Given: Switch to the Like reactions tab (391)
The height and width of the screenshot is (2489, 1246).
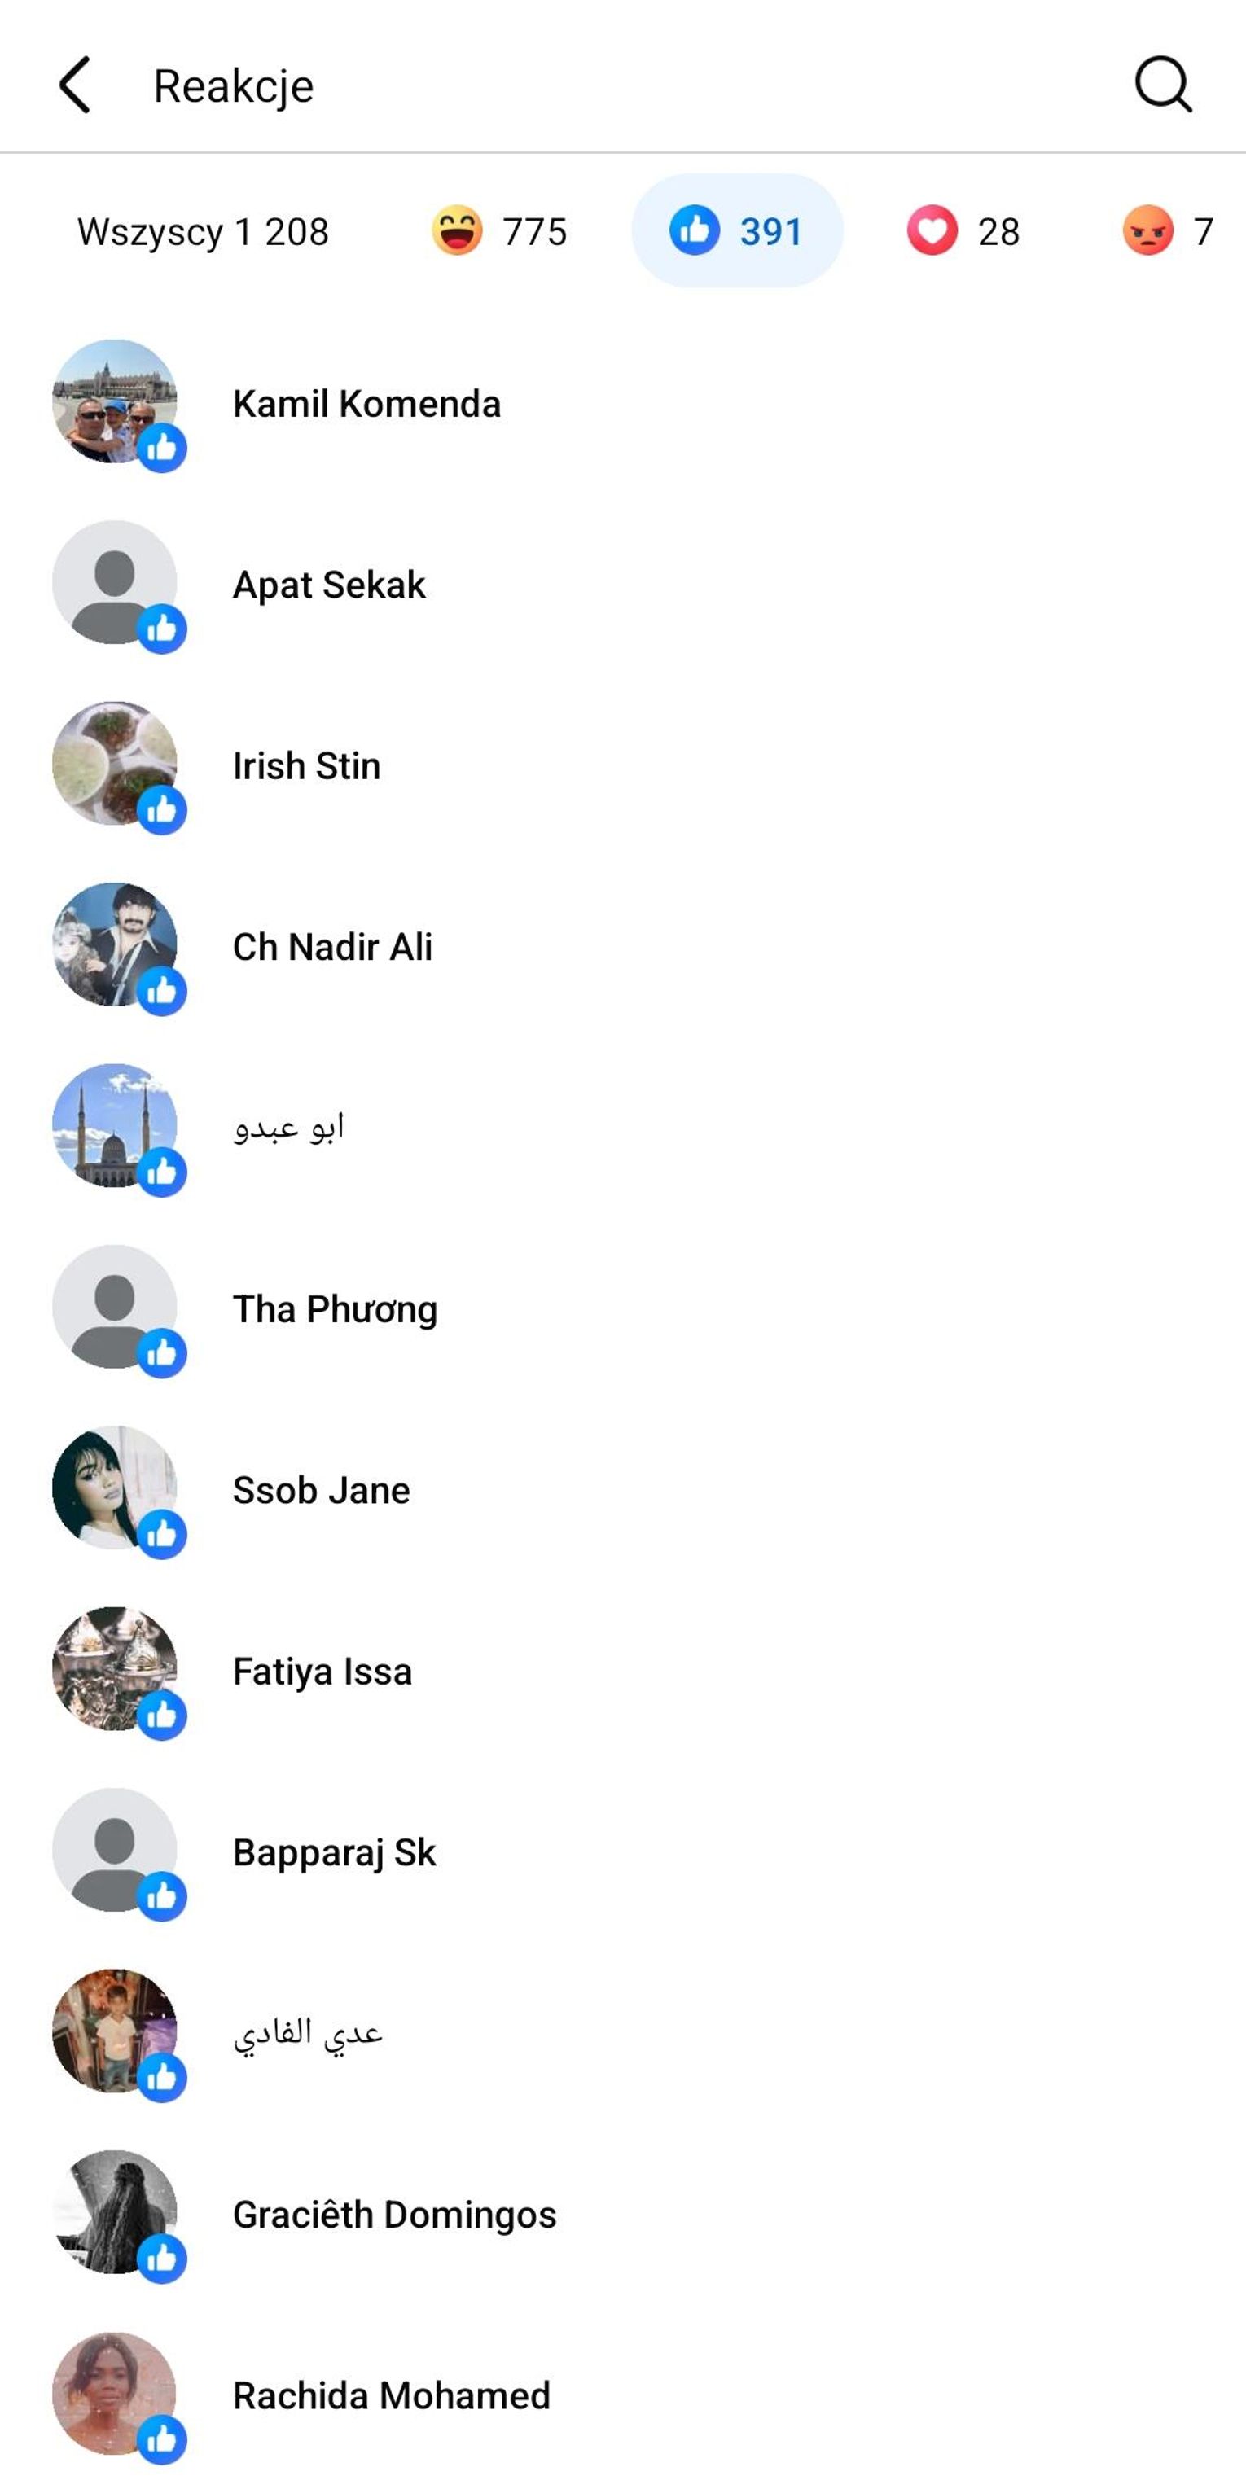Looking at the screenshot, I should pyautogui.click(x=736, y=232).
